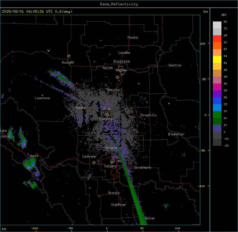The image size is (238, 232).
Task: Click the yellow swatch between 54 and 51 dBZ
Action: [x=217, y=60]
